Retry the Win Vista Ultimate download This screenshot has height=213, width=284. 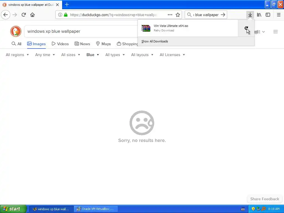tap(246, 28)
